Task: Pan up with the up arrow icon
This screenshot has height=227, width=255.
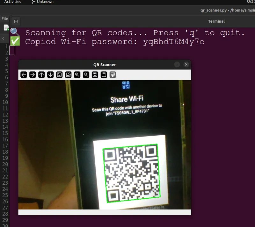Action: 41,75
